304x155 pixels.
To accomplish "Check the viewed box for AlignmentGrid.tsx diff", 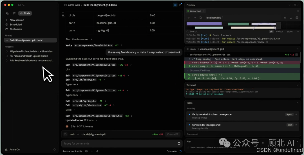I will [x=296, y=55].
